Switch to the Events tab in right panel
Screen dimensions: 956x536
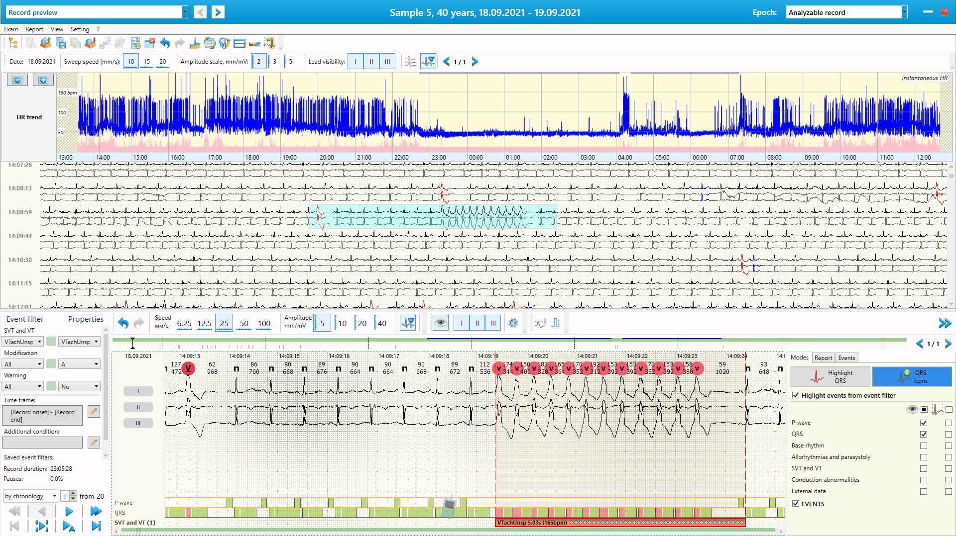click(846, 358)
